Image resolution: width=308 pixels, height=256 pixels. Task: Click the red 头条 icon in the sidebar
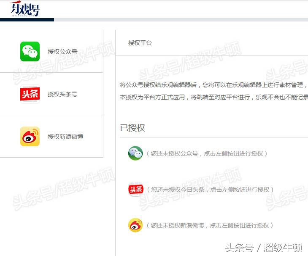coord(30,94)
